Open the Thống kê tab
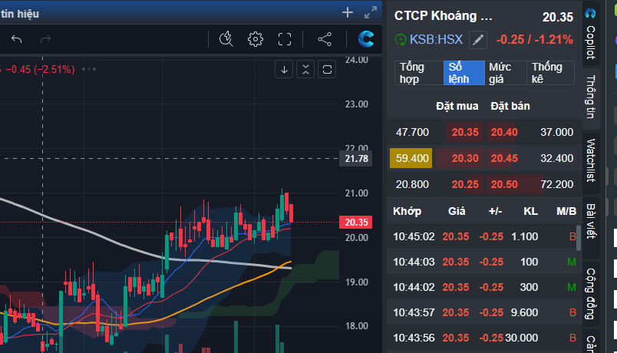 click(550, 73)
